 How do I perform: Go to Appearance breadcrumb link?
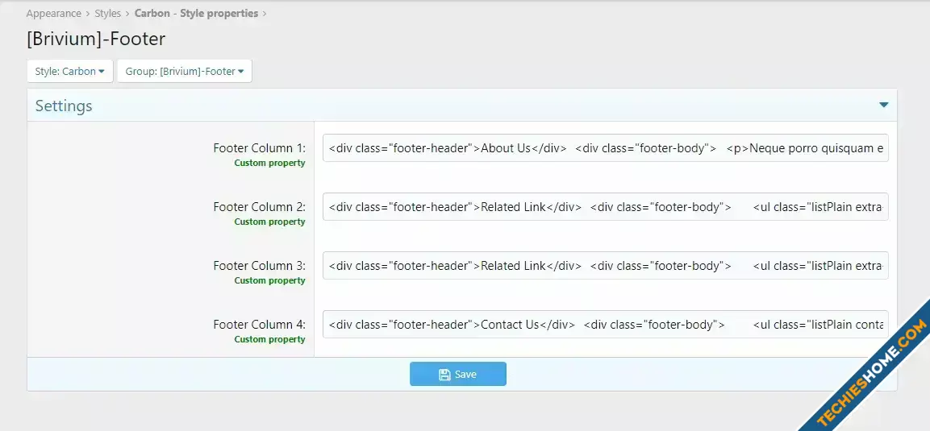[53, 13]
